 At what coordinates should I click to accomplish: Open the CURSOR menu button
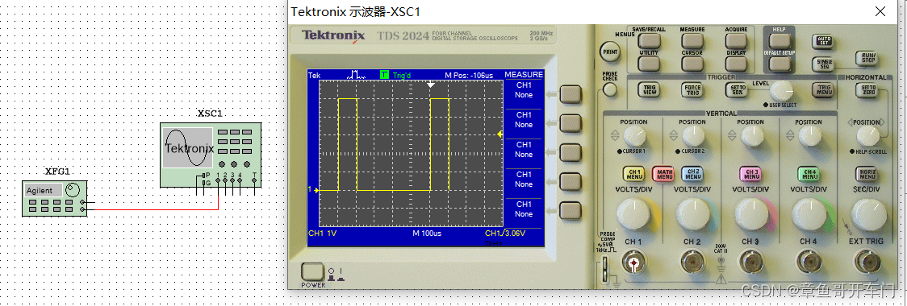pos(692,63)
